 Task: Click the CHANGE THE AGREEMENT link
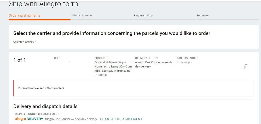[121, 119]
